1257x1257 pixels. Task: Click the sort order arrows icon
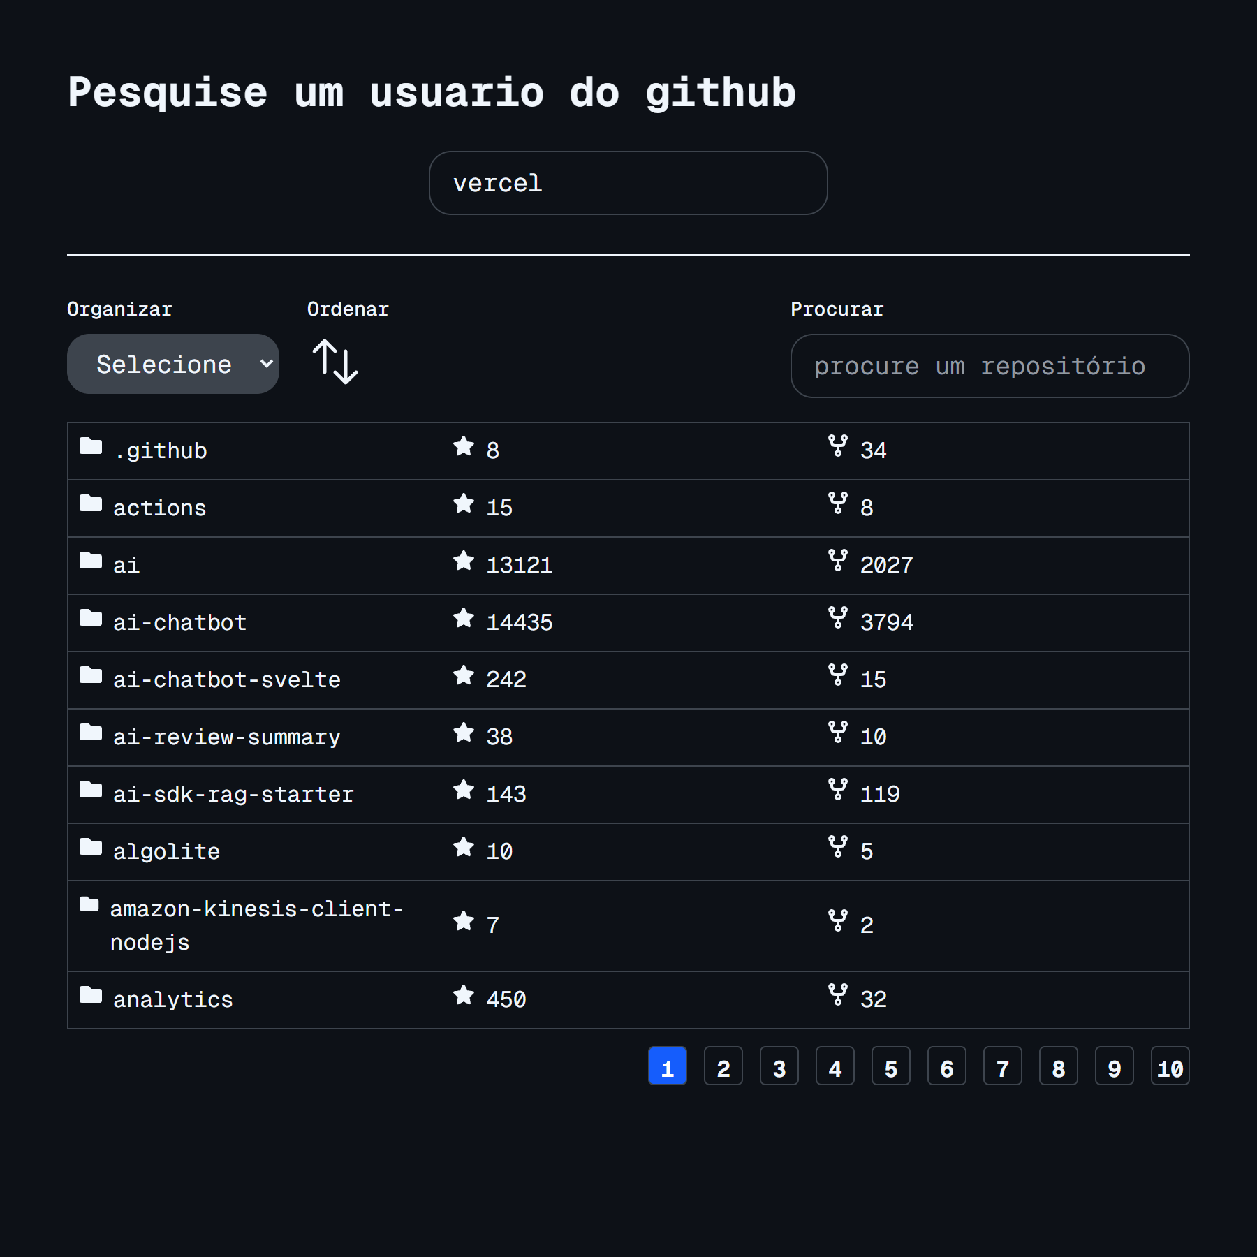pyautogui.click(x=335, y=362)
